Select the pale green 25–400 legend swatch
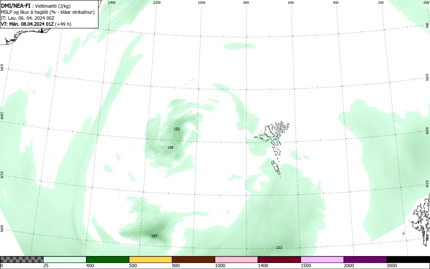 65,260
